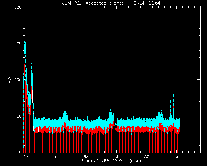Click the cyan bump peak near day 6.4

(x=111, y=110)
